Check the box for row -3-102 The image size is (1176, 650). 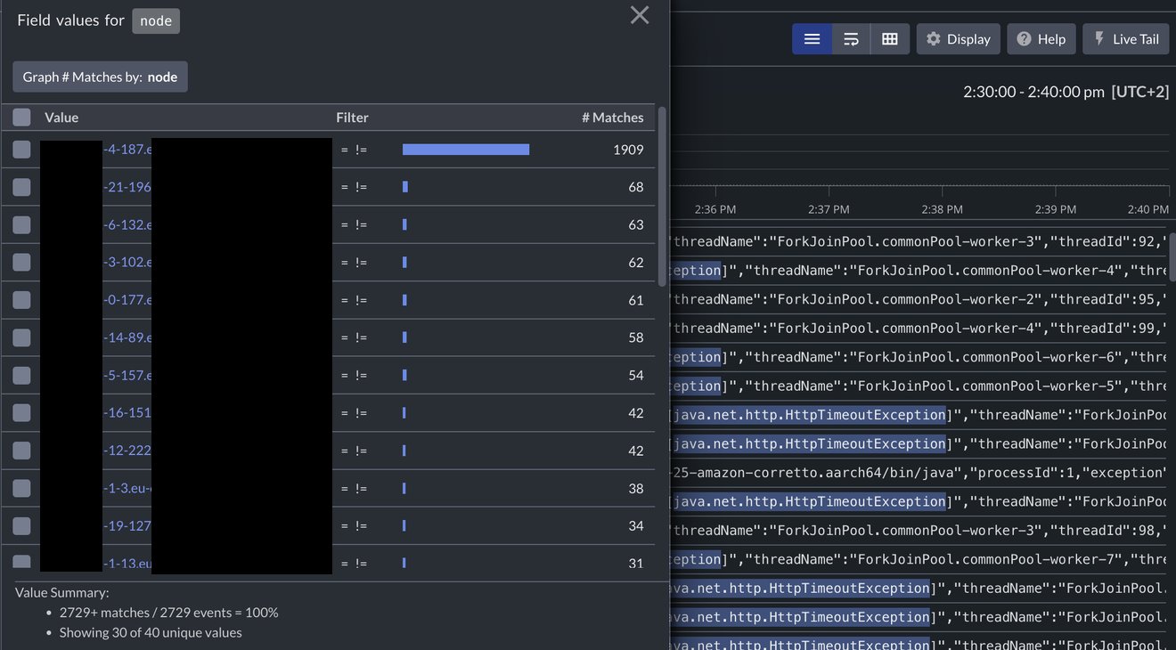pyautogui.click(x=21, y=262)
